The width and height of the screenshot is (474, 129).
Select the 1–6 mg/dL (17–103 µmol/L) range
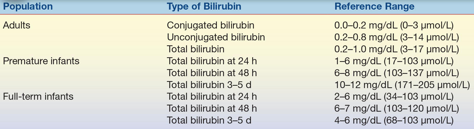click(394, 61)
